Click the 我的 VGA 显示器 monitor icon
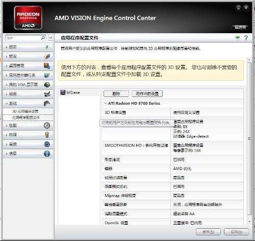Screen dimensions: 255x241 [x=47, y=85]
